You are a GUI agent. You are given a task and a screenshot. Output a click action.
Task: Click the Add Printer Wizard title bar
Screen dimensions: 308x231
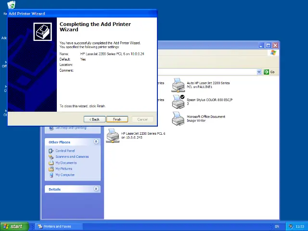tap(82, 13)
